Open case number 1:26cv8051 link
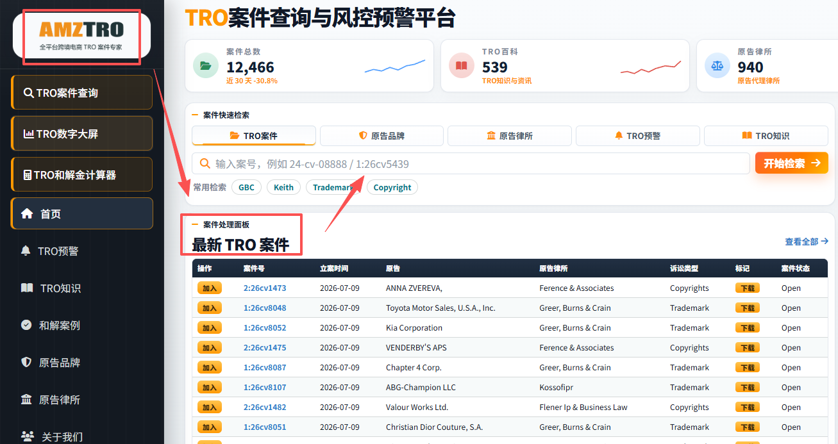This screenshot has height=444, width=838. 265,427
